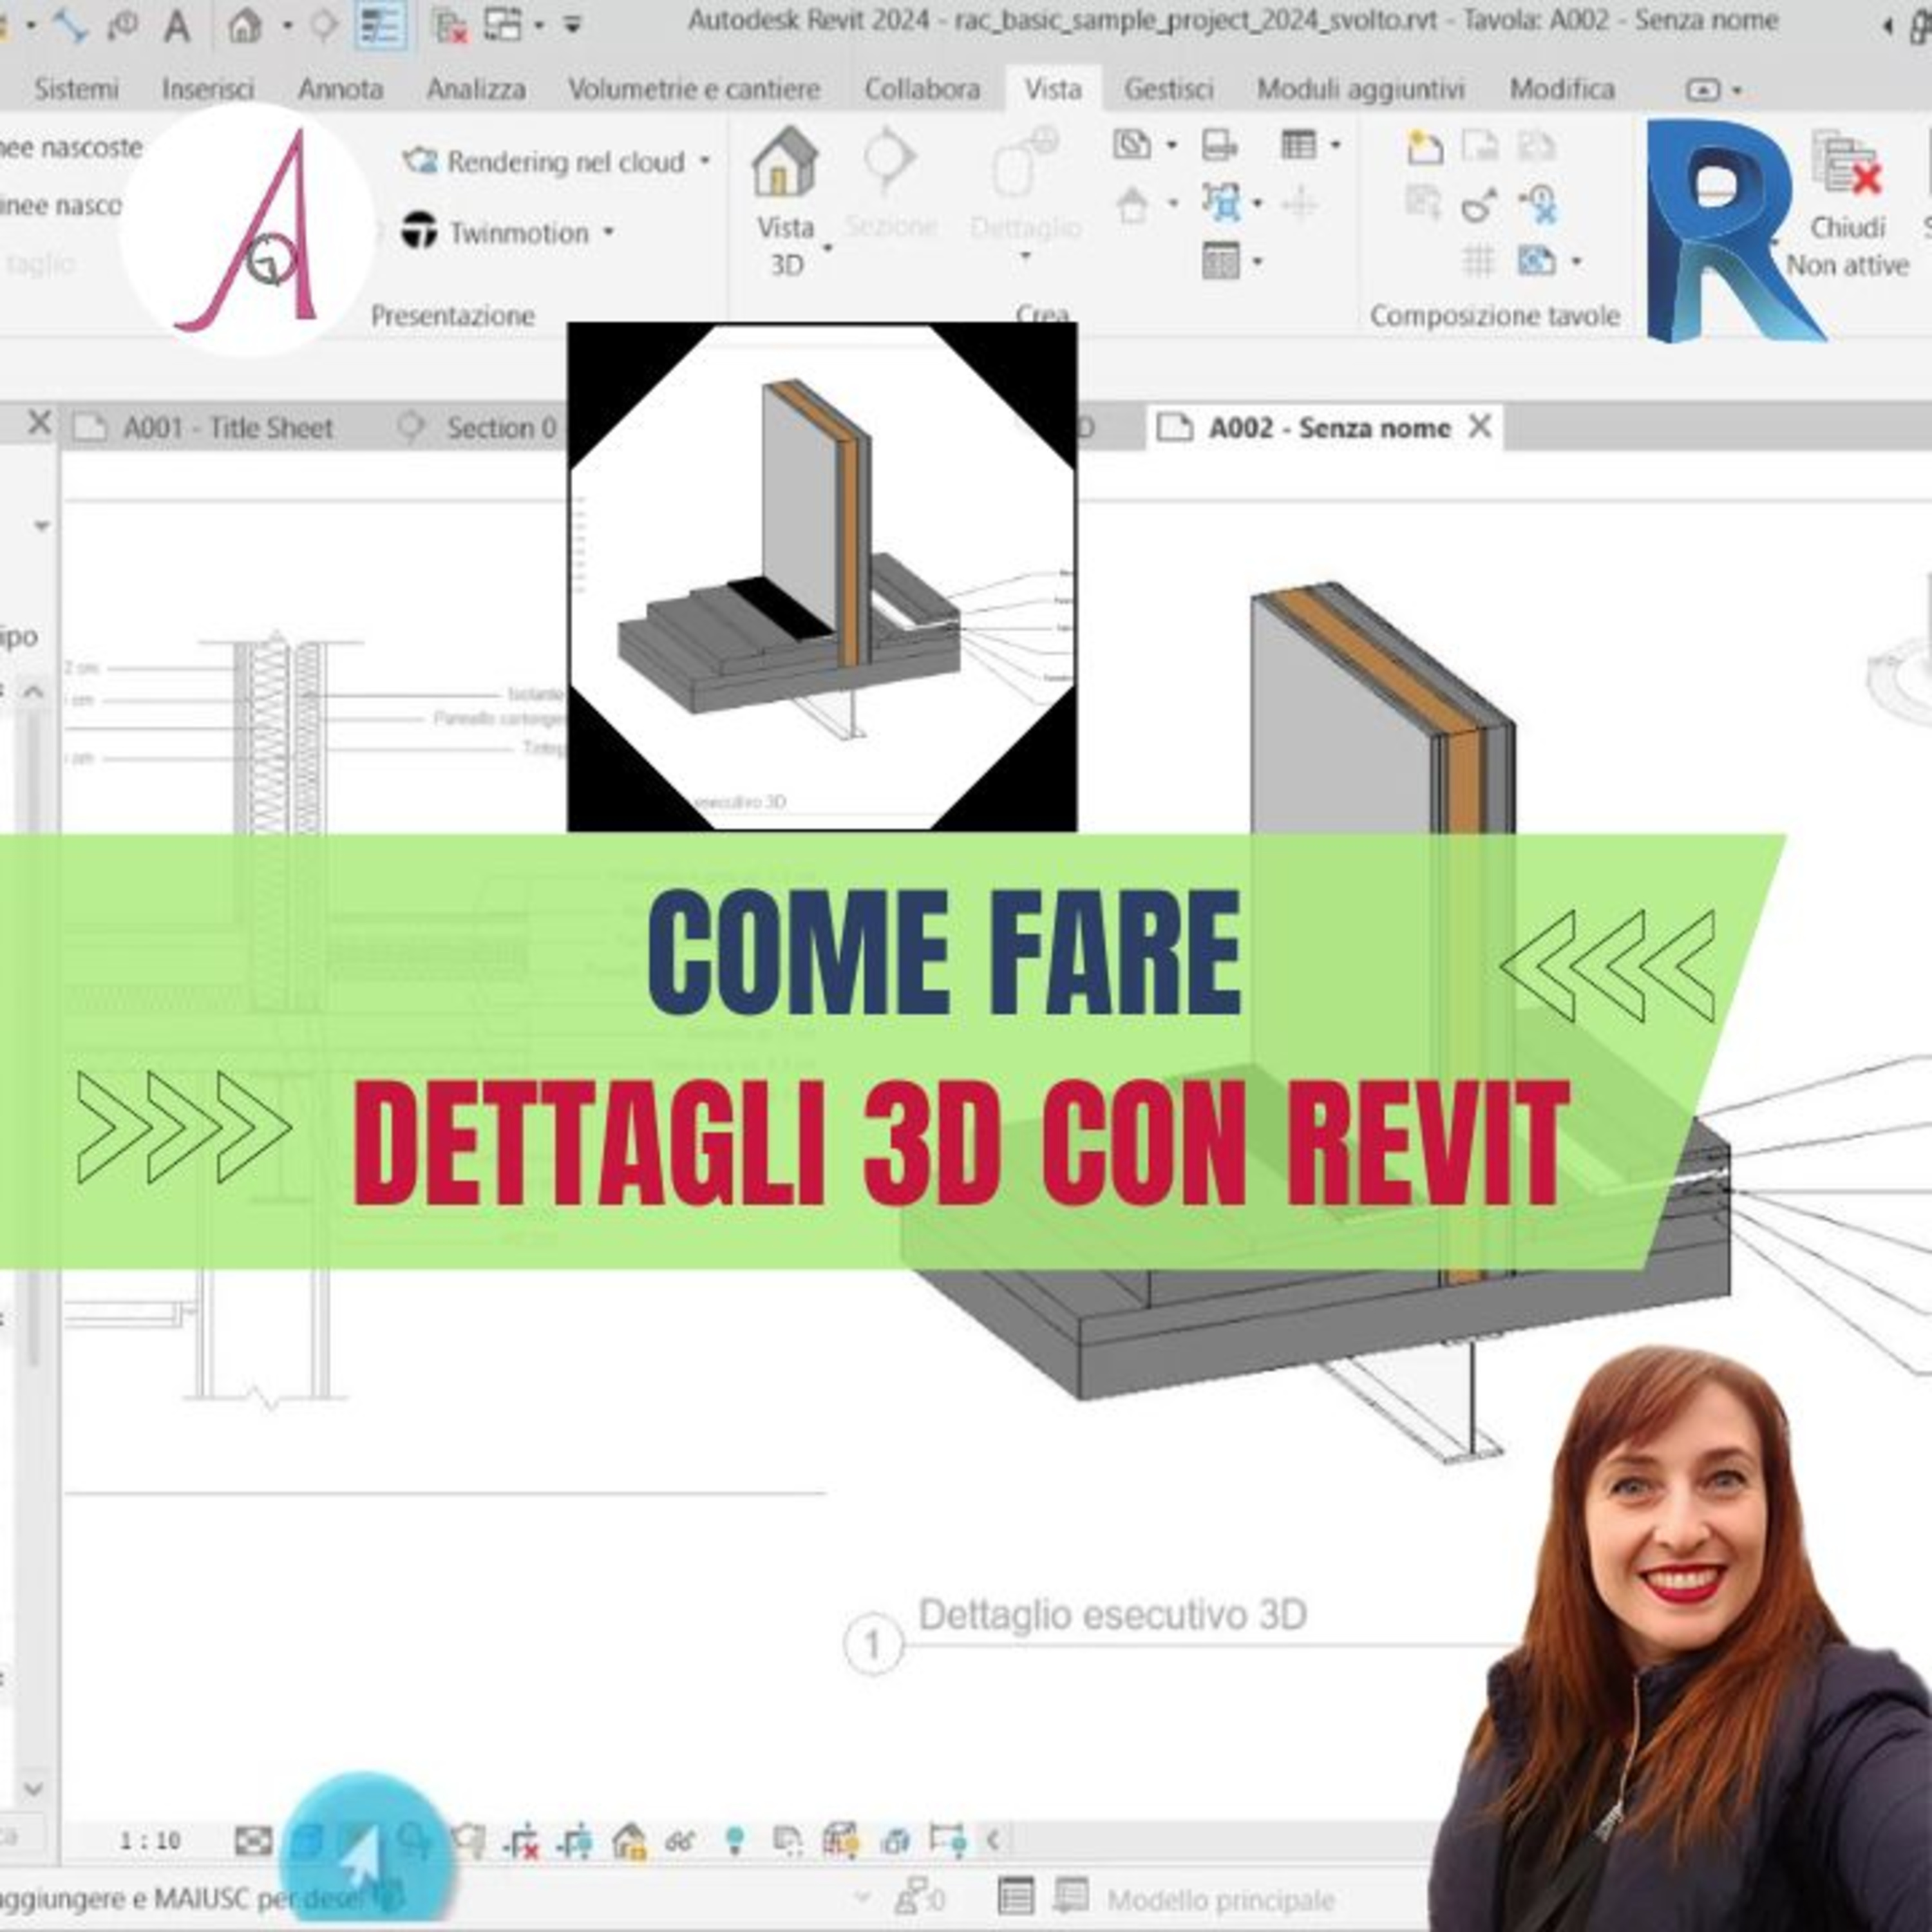Switch to the Annota tab
This screenshot has width=1932, height=1932.
pos(340,89)
